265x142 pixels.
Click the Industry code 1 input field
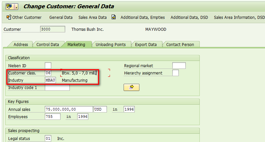[x=57, y=87]
